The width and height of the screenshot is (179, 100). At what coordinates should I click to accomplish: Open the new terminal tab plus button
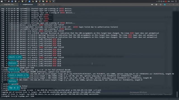click(x=39, y=4)
